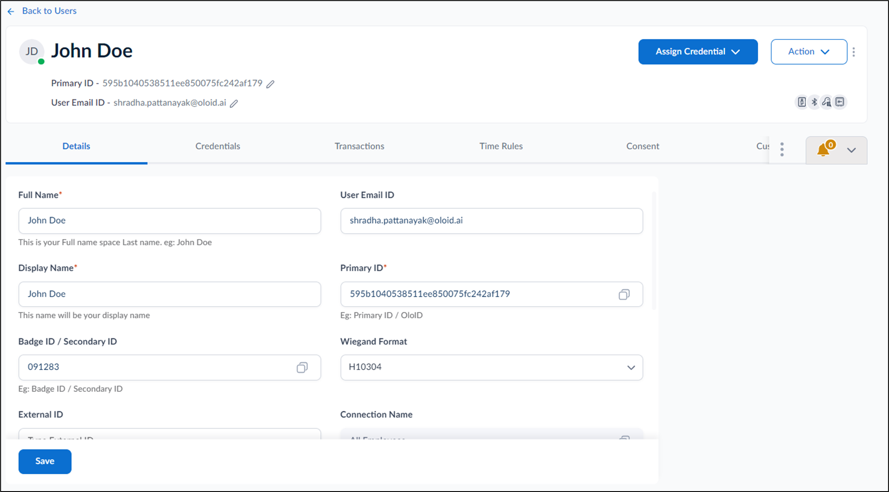Click the John Doe heading

point(92,51)
